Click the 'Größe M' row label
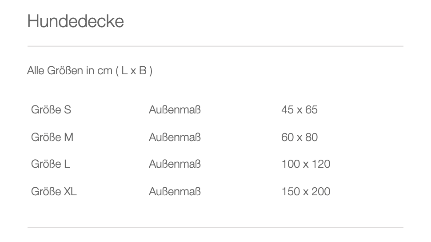 pos(52,137)
